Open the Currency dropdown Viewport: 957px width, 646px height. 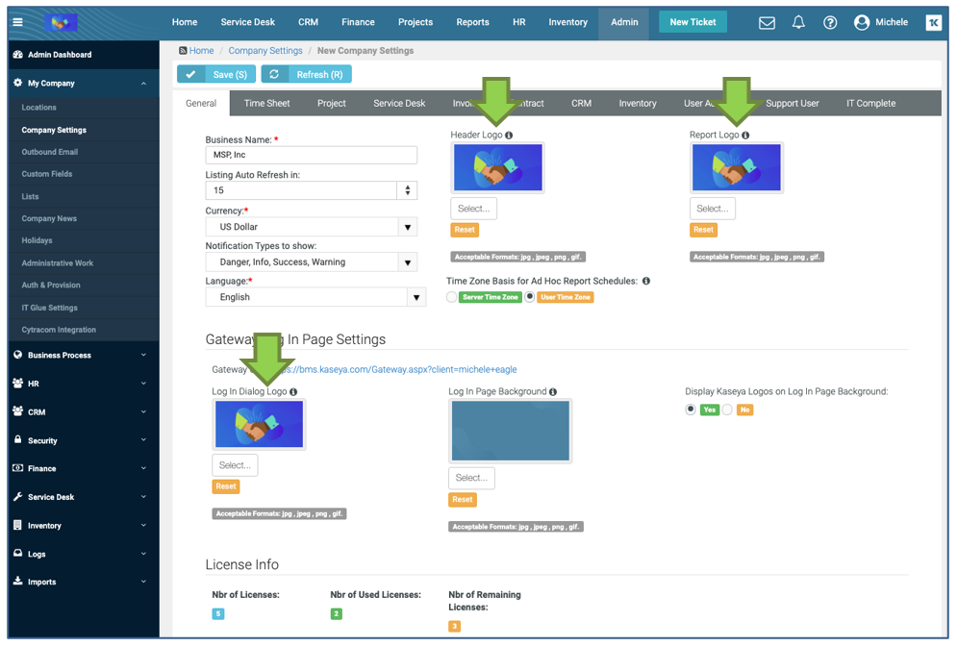408,228
